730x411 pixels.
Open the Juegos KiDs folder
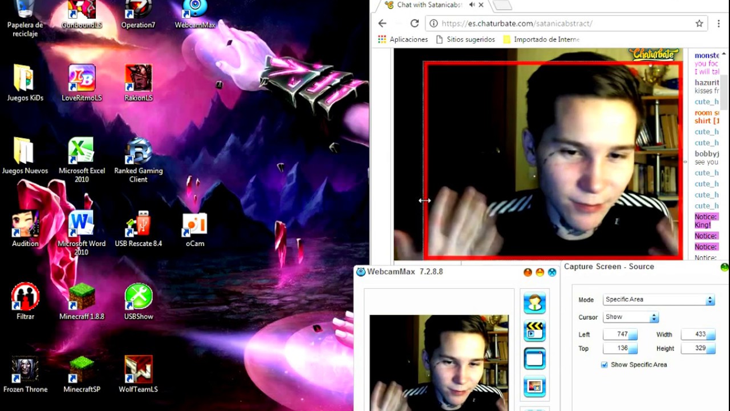pyautogui.click(x=25, y=83)
